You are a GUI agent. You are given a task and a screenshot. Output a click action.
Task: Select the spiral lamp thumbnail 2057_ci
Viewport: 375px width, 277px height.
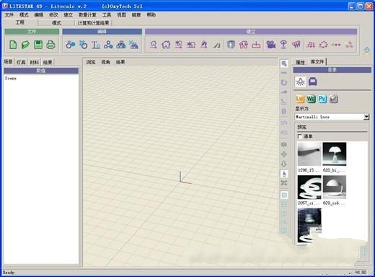tap(309, 187)
